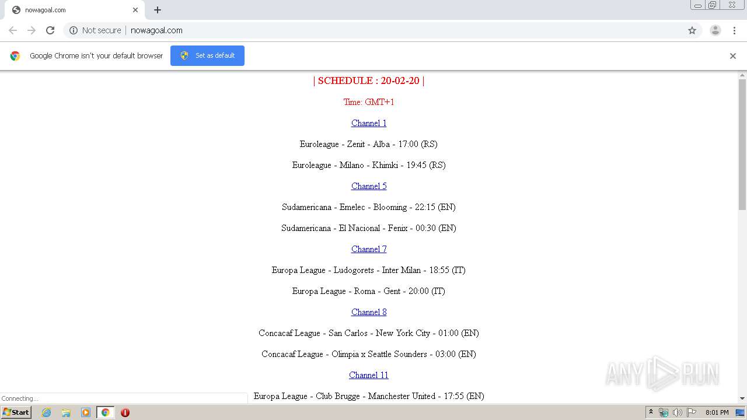The width and height of the screenshot is (747, 420).
Task: Show hidden system tray icons
Action: point(651,412)
